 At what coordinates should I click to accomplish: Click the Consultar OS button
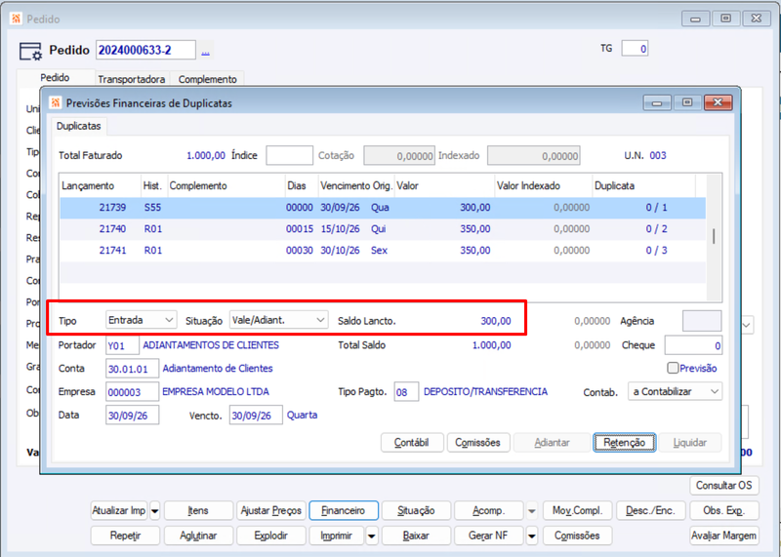(724, 486)
